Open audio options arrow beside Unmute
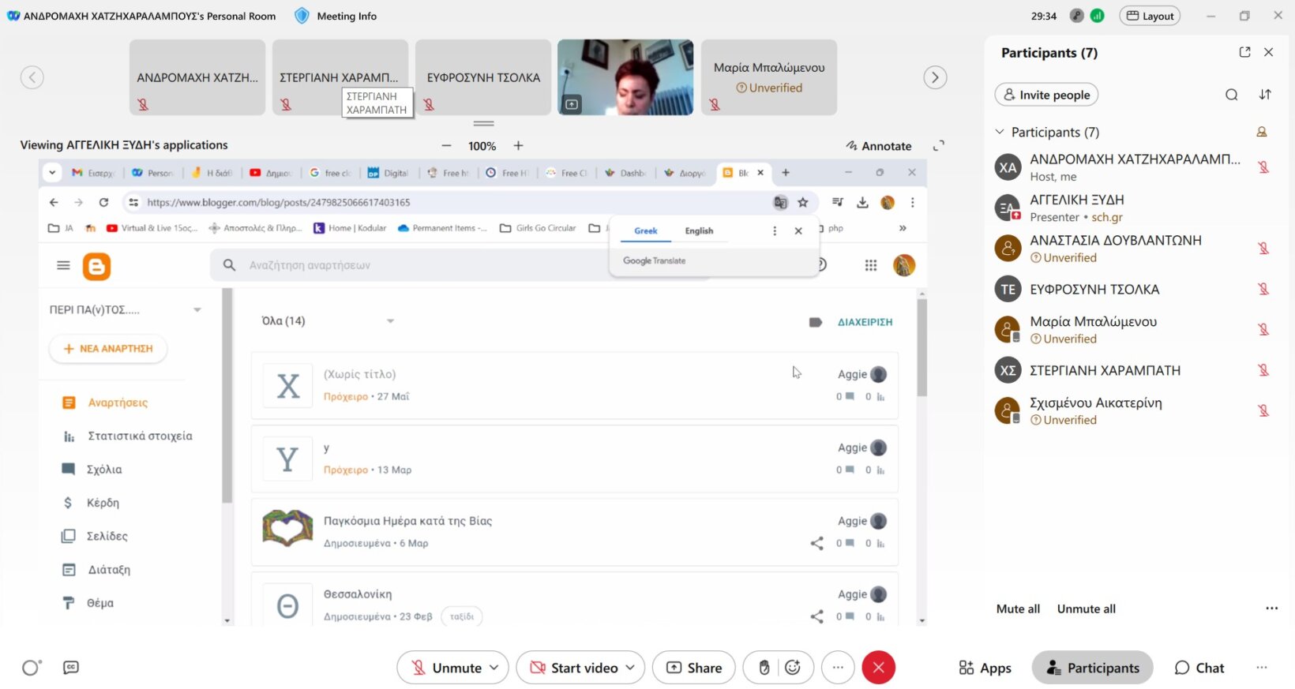Viewport: 1295px width, 689px height. (494, 668)
